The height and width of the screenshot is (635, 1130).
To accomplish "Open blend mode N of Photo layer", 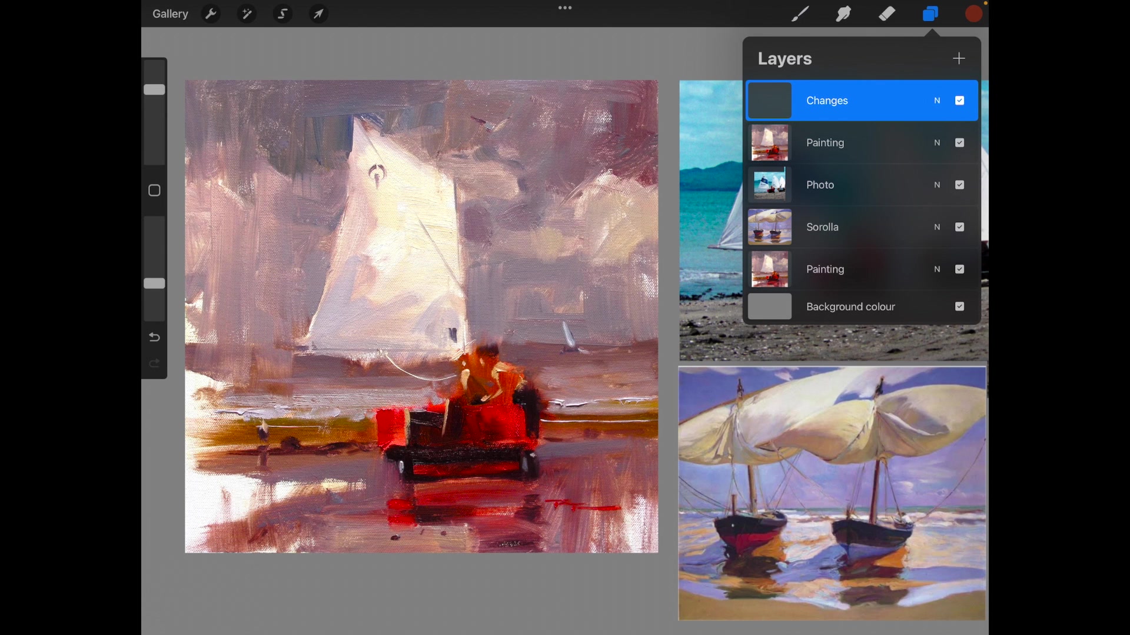I will coord(937,185).
